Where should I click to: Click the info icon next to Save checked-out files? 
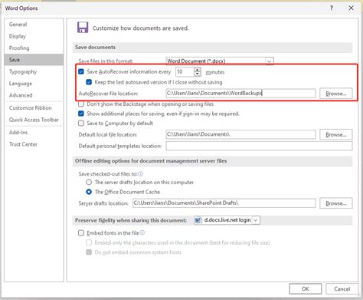pyautogui.click(x=141, y=174)
